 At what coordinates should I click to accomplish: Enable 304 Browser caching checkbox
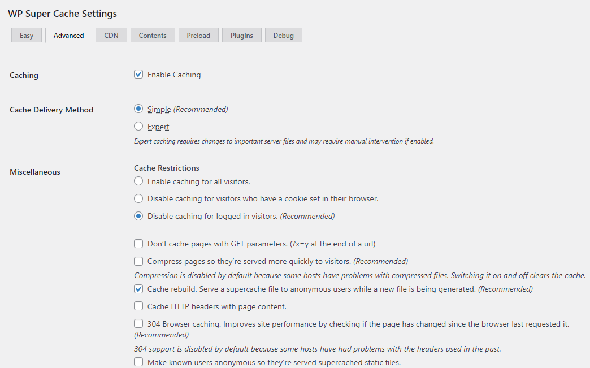pyautogui.click(x=138, y=323)
